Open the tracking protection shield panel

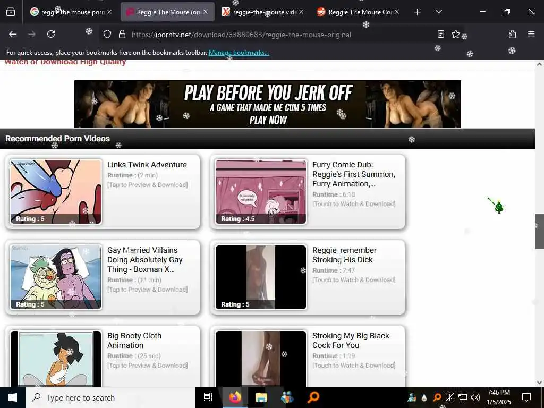pyautogui.click(x=107, y=35)
